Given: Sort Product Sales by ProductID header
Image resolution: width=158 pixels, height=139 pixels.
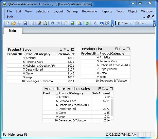Looking at the screenshot, I should point(16,54).
